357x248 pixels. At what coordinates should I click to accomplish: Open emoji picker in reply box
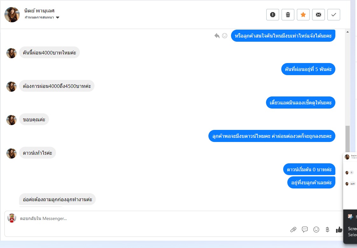coord(316,230)
